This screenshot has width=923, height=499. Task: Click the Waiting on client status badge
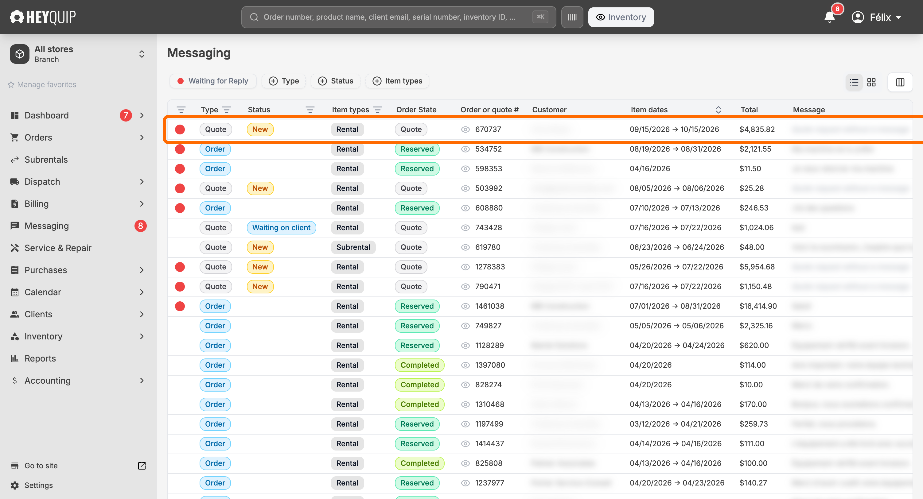(x=281, y=227)
